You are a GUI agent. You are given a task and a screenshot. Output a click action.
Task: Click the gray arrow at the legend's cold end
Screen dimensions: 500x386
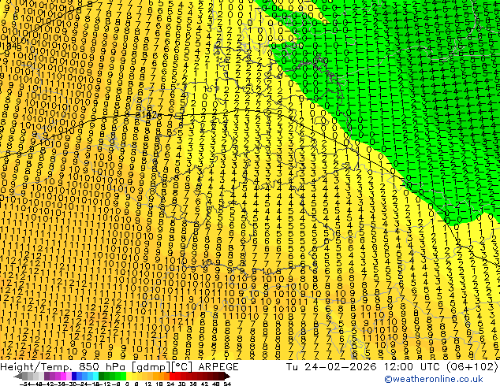[18, 376]
